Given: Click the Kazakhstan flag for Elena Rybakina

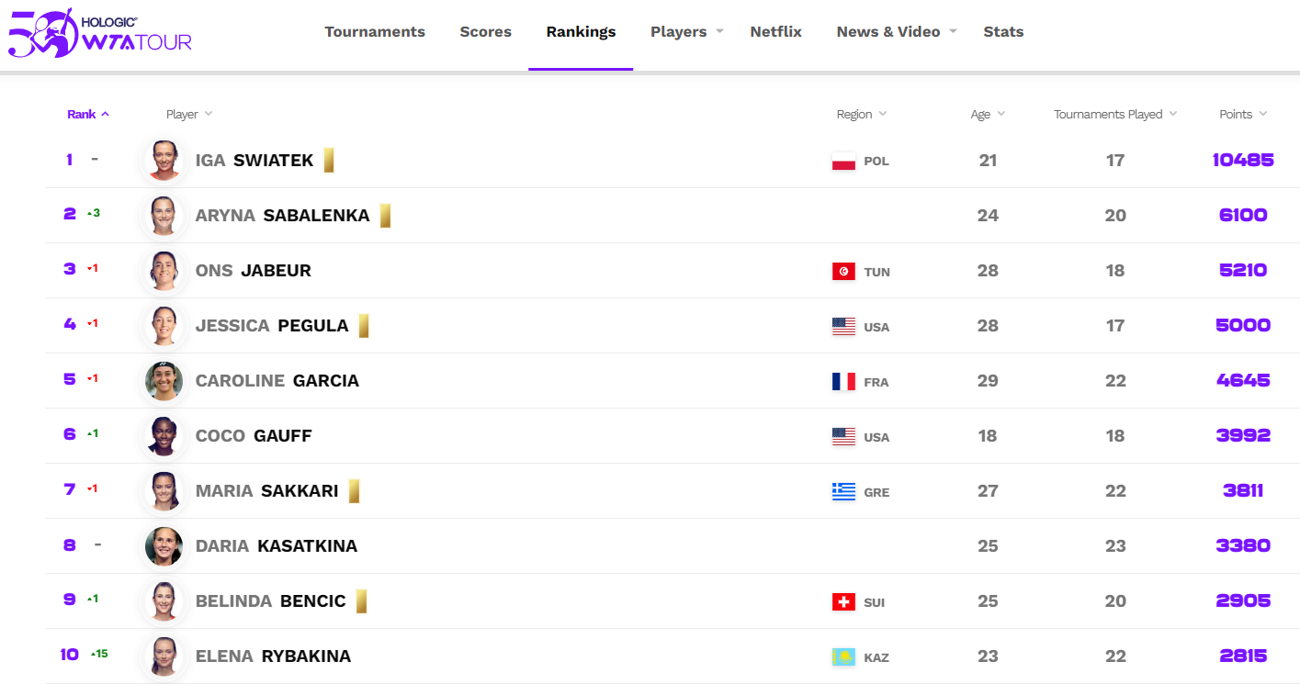Looking at the screenshot, I should (843, 657).
